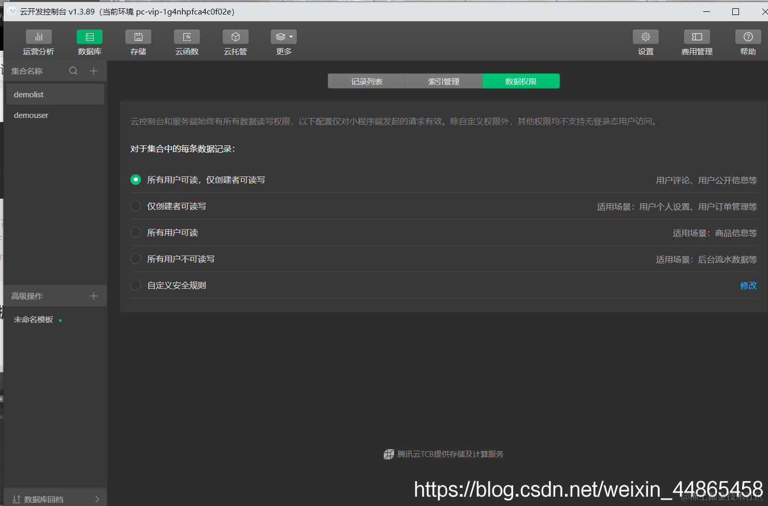Viewport: 768px width, 506px height.
Task: Open the 设置 panel
Action: pos(645,42)
